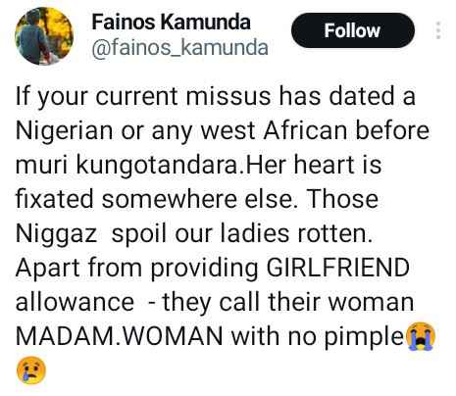Click the text "Her heart is"

(313, 165)
